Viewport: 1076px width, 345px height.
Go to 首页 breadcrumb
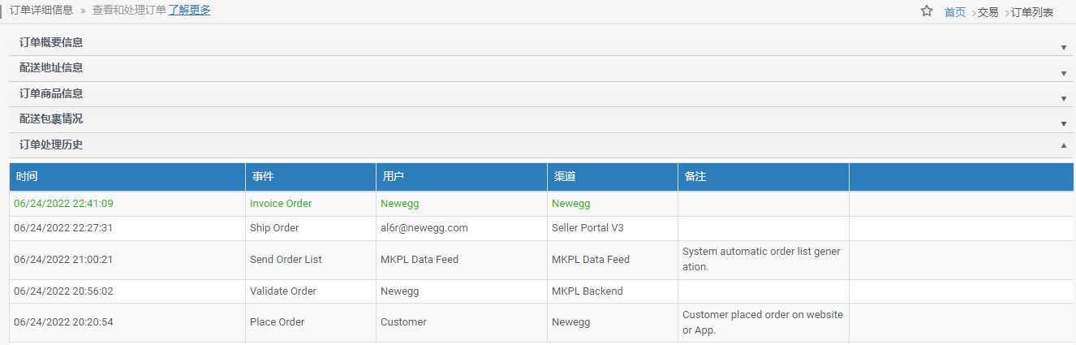click(x=955, y=12)
